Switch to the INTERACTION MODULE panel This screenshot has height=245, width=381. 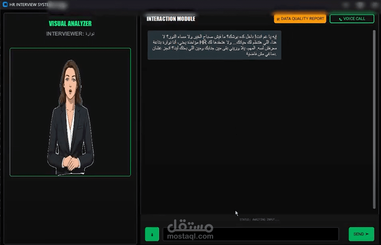click(171, 18)
